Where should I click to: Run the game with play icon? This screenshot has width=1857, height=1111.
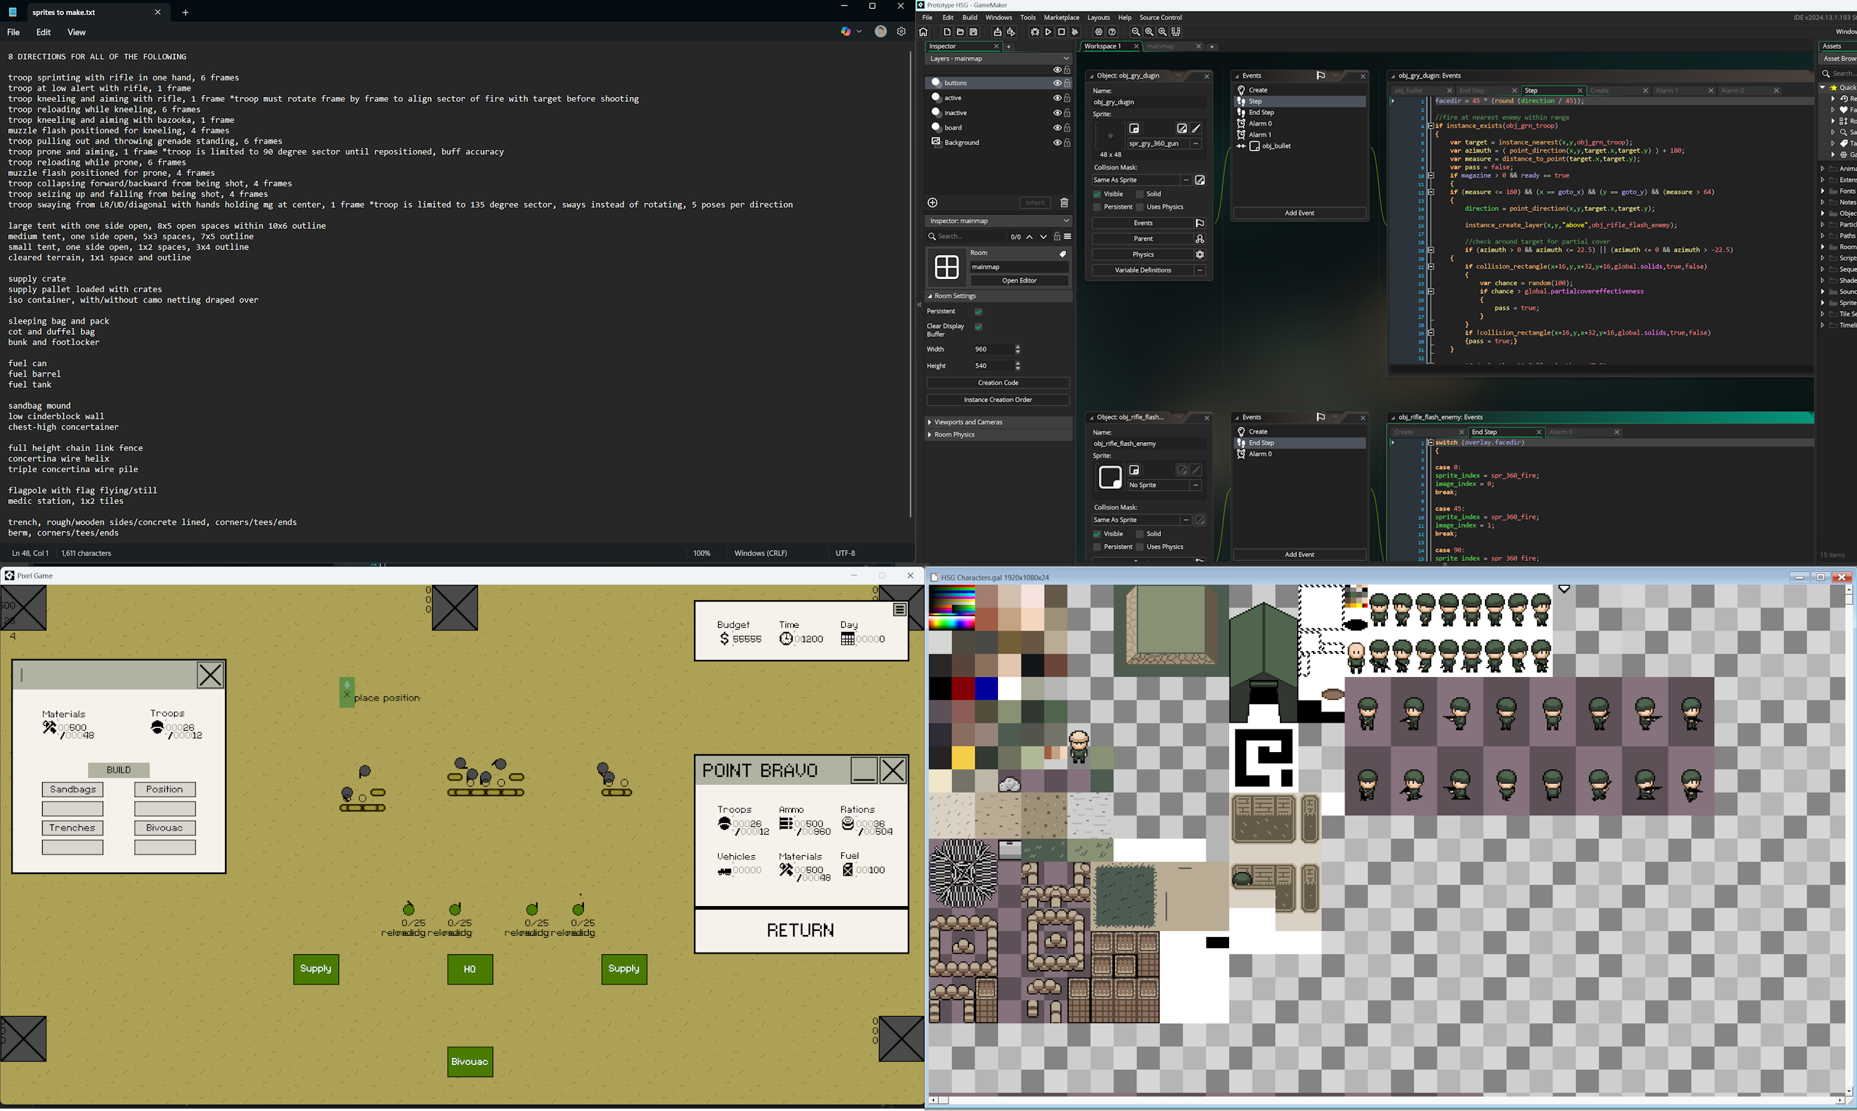[1048, 32]
